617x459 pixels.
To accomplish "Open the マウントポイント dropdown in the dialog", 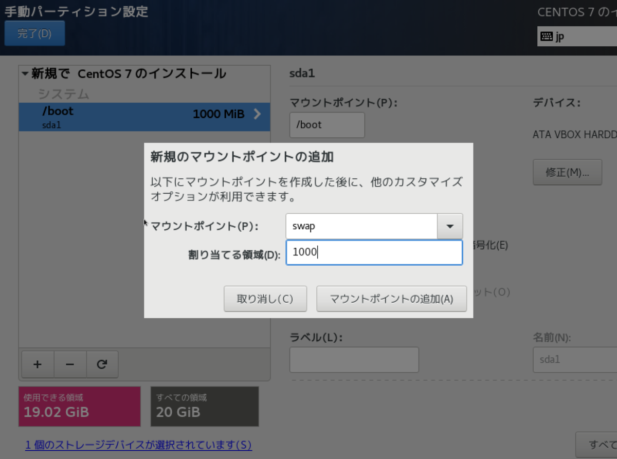I will tap(449, 226).
